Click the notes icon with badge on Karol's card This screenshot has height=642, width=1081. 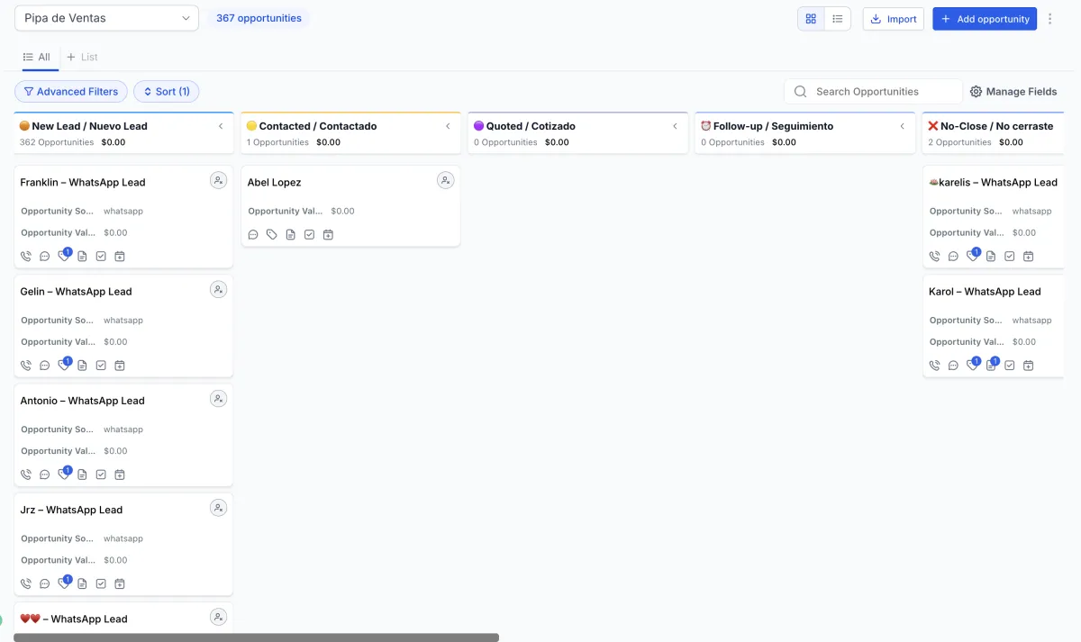tap(991, 366)
